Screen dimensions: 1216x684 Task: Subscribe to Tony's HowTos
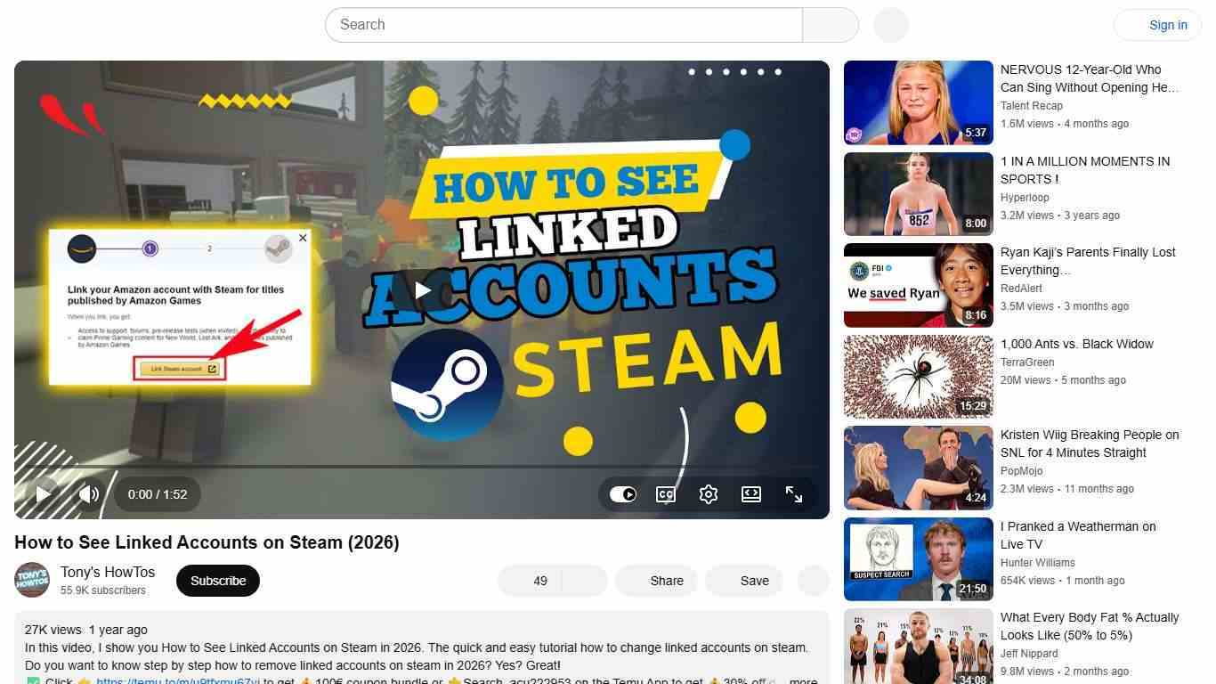[x=217, y=580]
